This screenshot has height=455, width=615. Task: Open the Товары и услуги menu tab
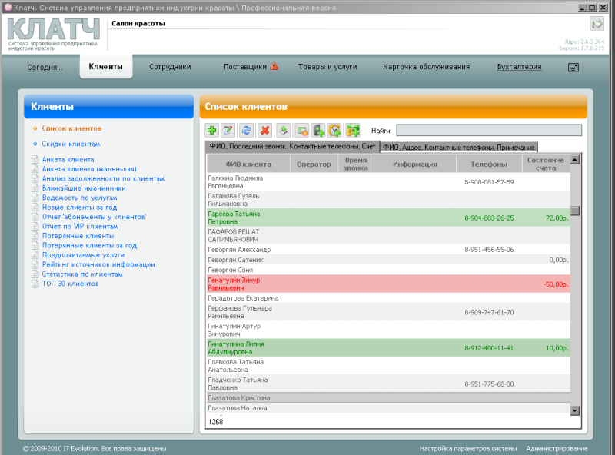327,67
